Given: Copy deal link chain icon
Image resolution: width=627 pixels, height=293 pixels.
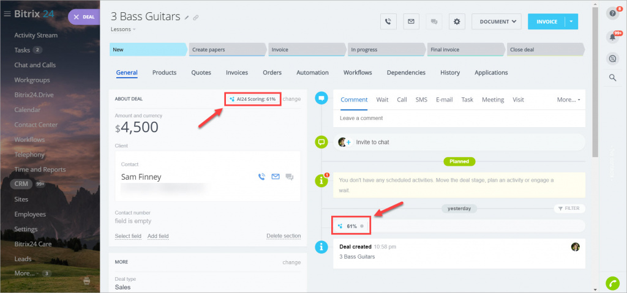Looking at the screenshot, I should point(195,17).
